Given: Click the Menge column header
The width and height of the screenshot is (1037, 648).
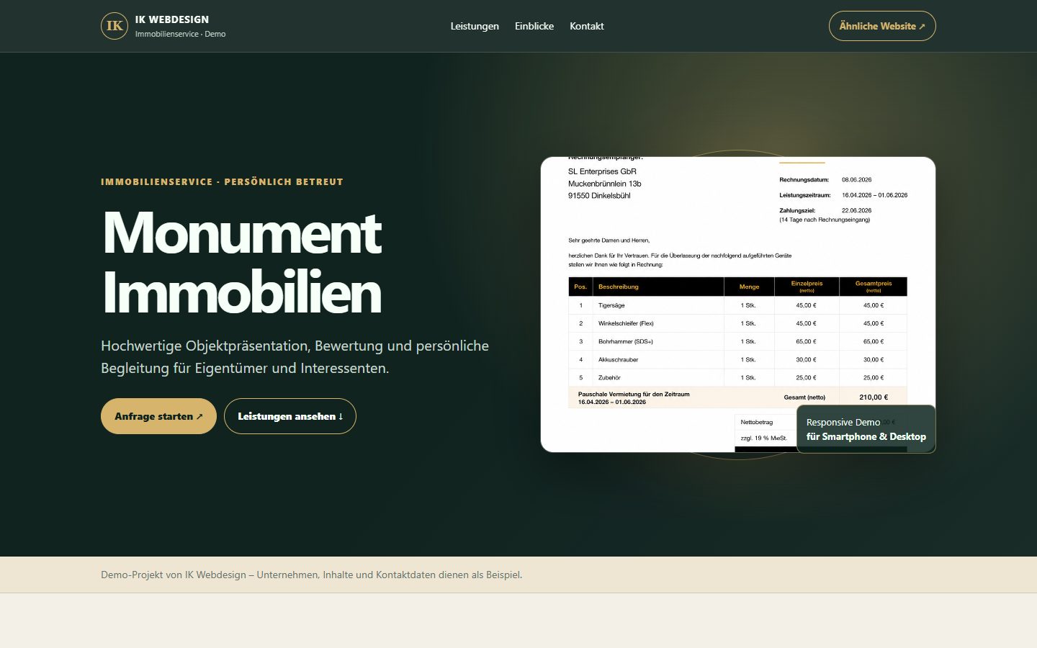Looking at the screenshot, I should tap(749, 287).
